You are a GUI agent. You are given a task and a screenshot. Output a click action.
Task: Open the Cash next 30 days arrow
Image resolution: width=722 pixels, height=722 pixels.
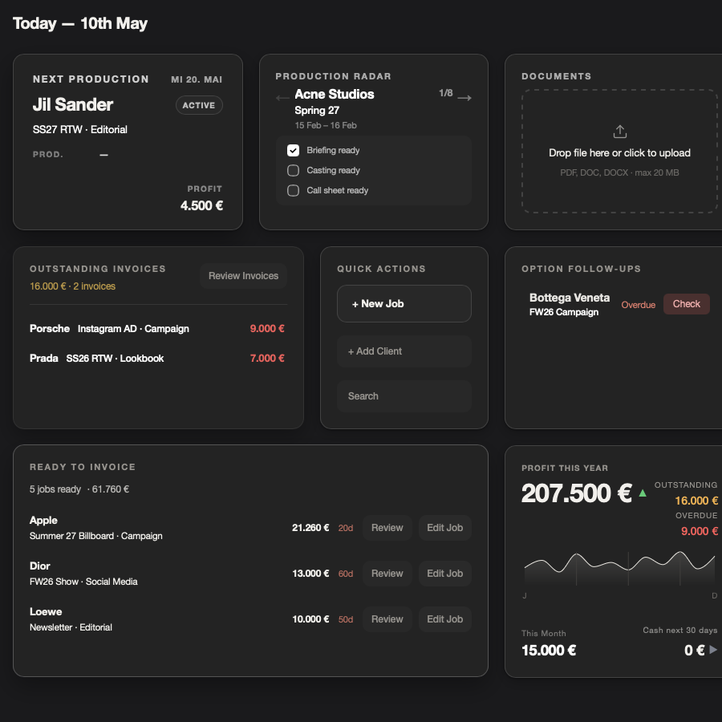713,650
